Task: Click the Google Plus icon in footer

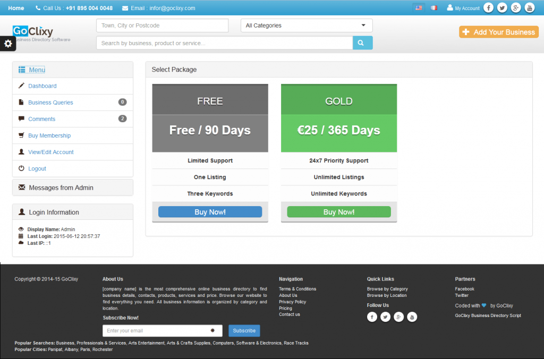Action: (398, 317)
